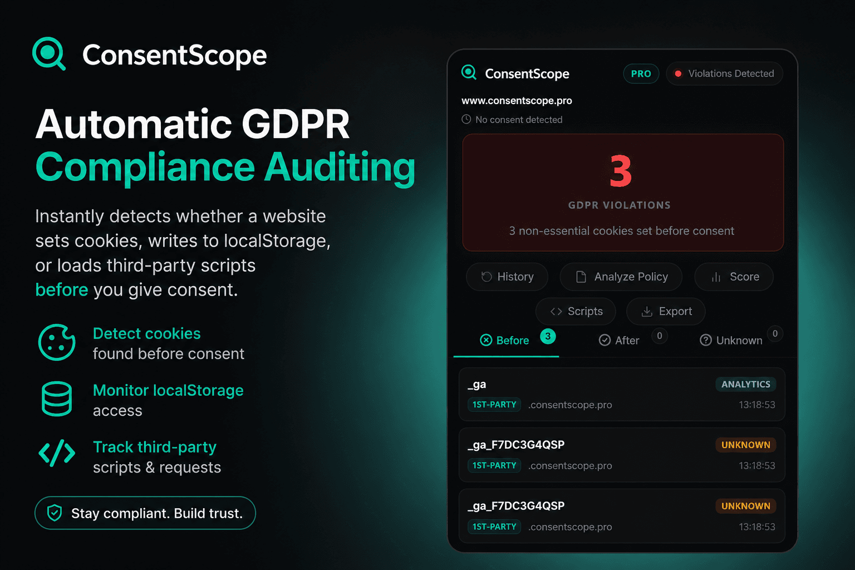Click the check-circle icon on After tab

(x=605, y=340)
